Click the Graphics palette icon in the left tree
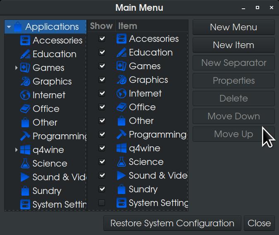The image size is (279, 235). [25, 82]
